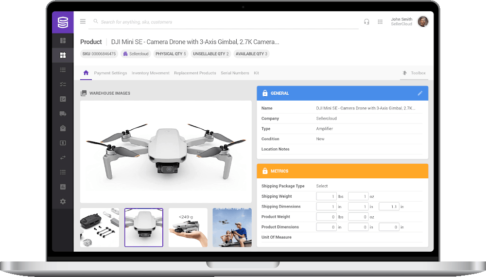Edit General panel with pencil icon
Image resolution: width=486 pixels, height=277 pixels.
pyautogui.click(x=420, y=93)
